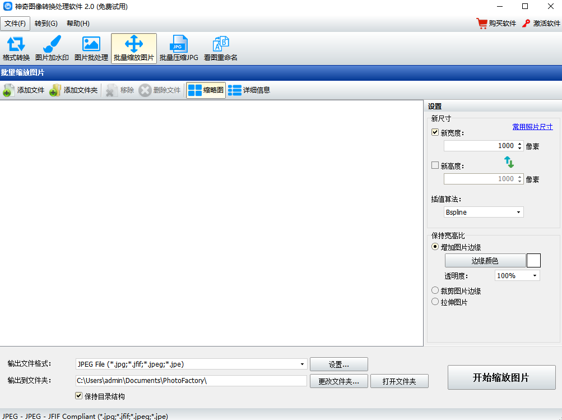The width and height of the screenshot is (562, 420).
Task: Click the 移除 remove icon
Action: [112, 90]
